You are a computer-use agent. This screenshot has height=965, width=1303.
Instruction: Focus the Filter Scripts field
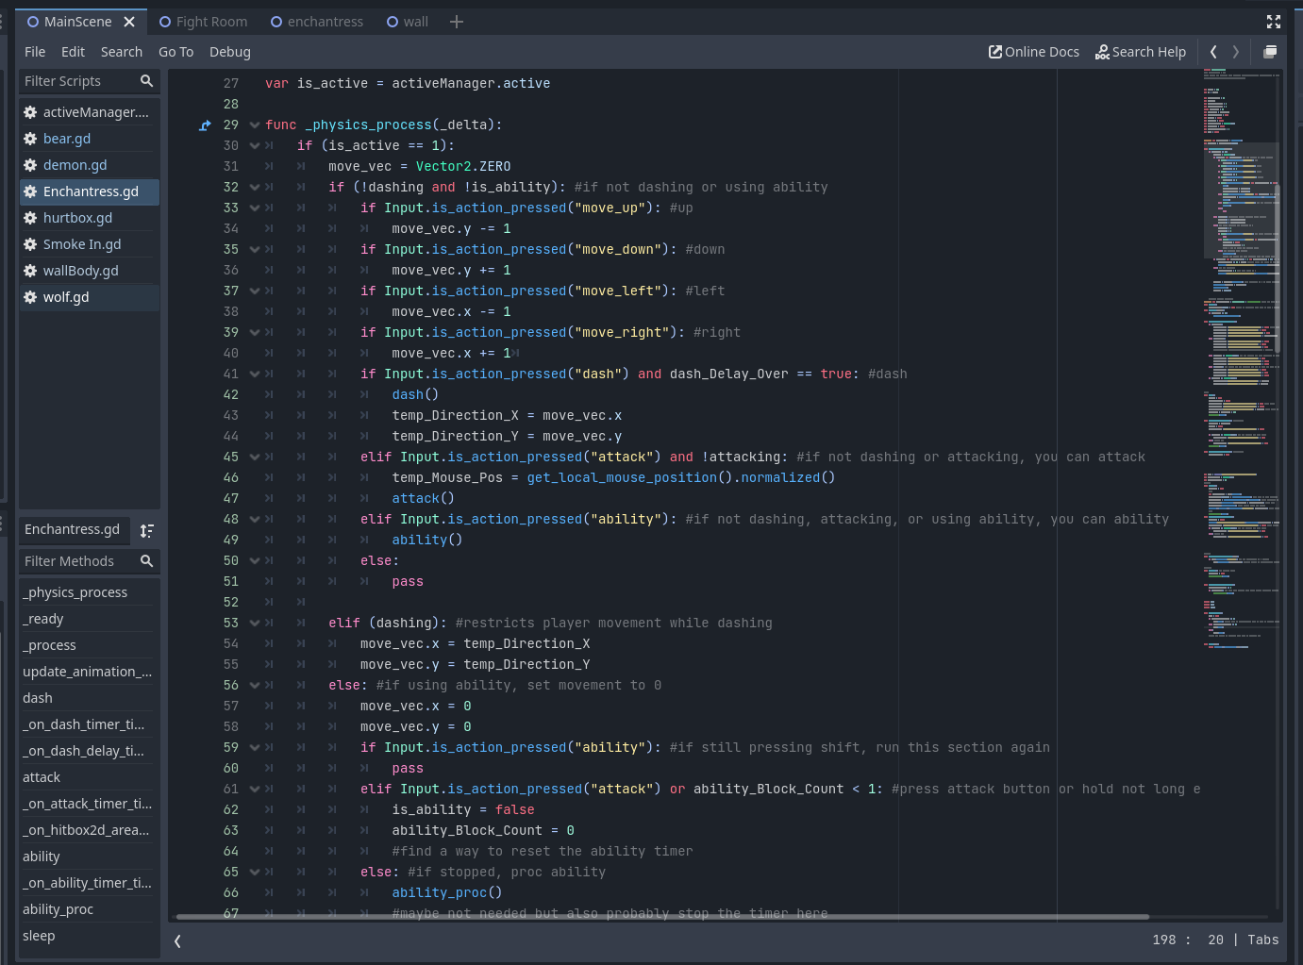pyautogui.click(x=90, y=81)
